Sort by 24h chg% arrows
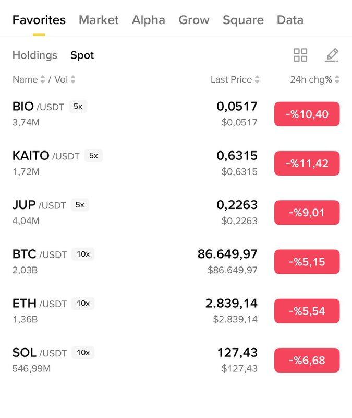 click(x=337, y=79)
